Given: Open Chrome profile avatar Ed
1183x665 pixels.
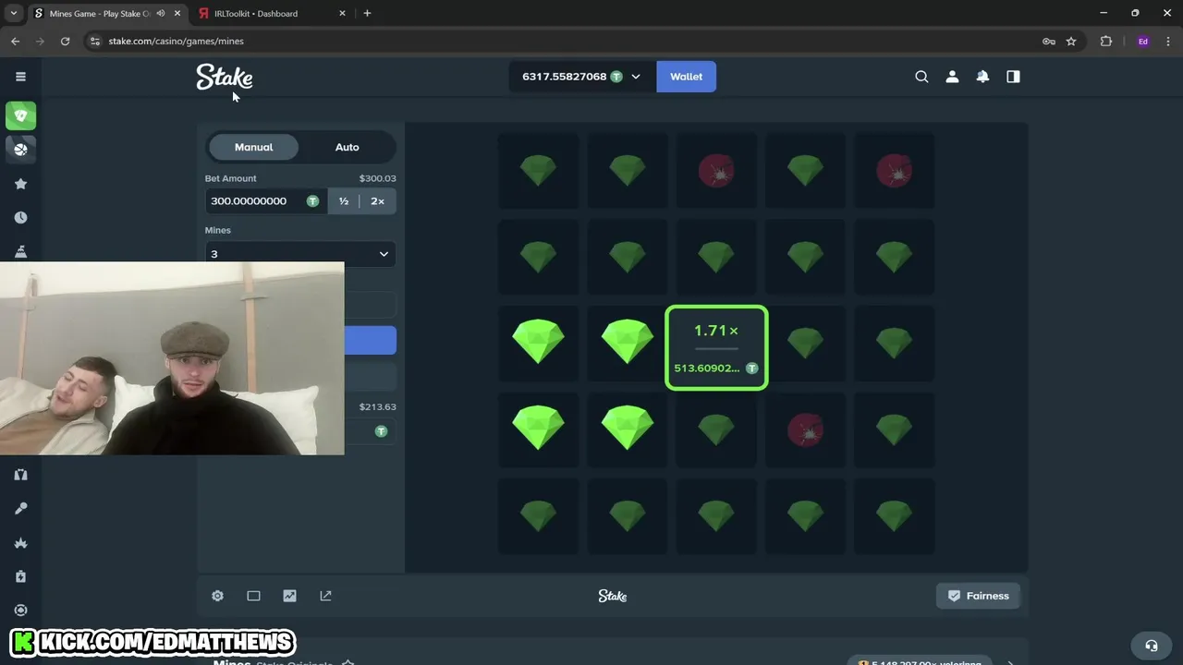Looking at the screenshot, I should (x=1143, y=42).
